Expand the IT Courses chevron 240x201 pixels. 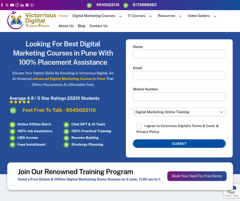point(150,16)
